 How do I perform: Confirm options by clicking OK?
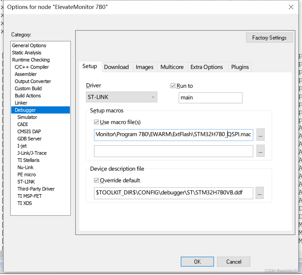click(197, 262)
